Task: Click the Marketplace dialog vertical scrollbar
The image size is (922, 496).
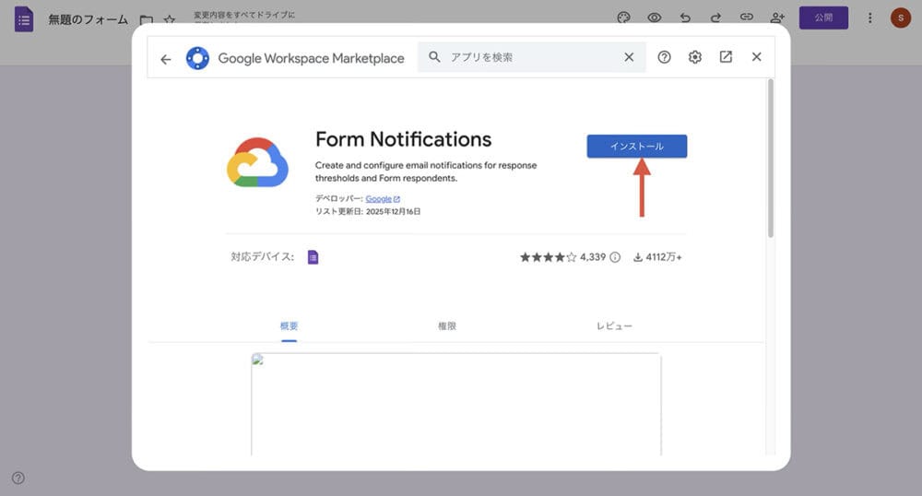Action: pyautogui.click(x=771, y=157)
